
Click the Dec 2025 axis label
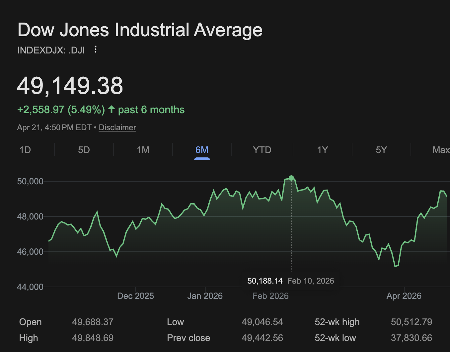click(x=135, y=296)
